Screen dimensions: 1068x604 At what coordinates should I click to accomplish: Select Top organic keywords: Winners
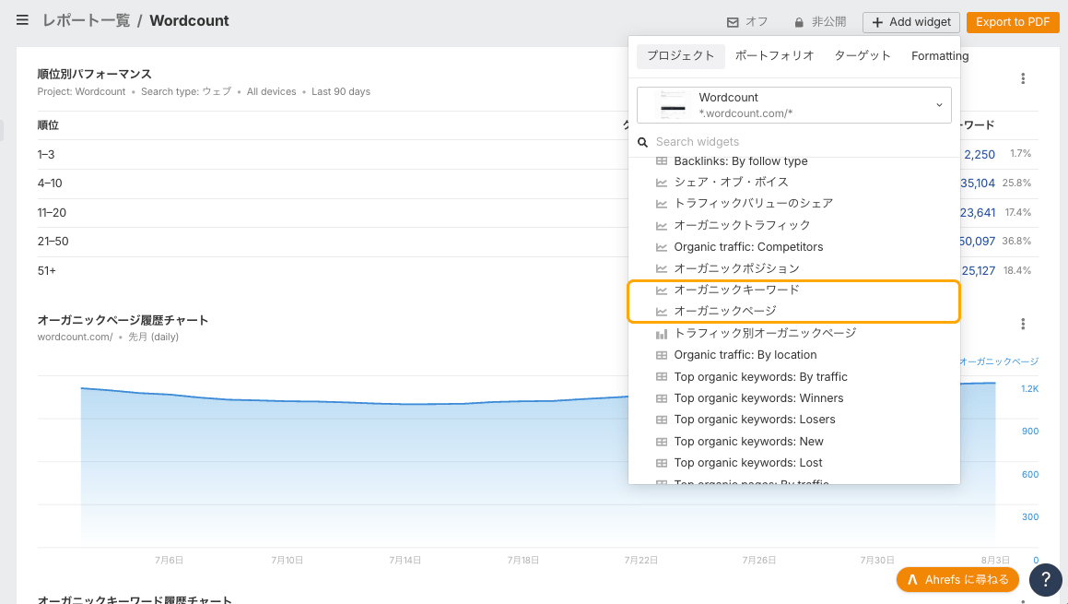click(x=758, y=398)
